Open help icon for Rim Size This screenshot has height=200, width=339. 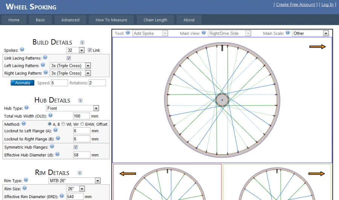24,188
